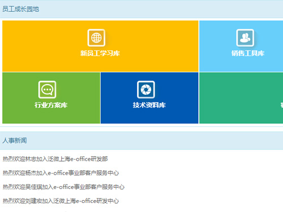Image resolution: width=283 pixels, height=212 pixels.
Task: Open news about 杨杰 joining 客户服务中心
Action: [61, 173]
